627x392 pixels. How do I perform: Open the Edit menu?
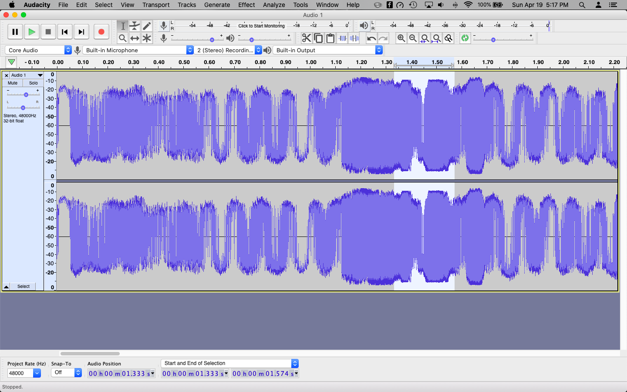pyautogui.click(x=81, y=5)
